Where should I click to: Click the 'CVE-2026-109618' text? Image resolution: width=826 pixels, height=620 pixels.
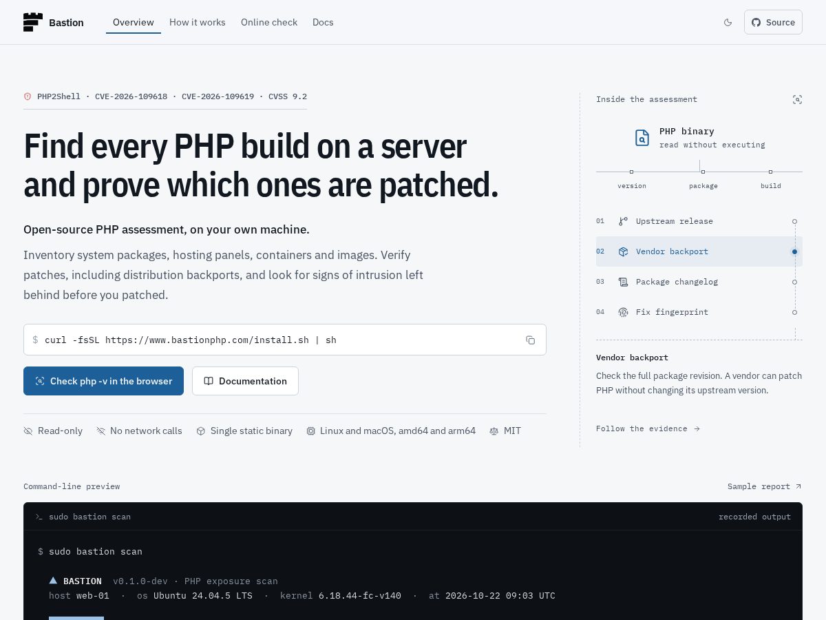coord(131,96)
